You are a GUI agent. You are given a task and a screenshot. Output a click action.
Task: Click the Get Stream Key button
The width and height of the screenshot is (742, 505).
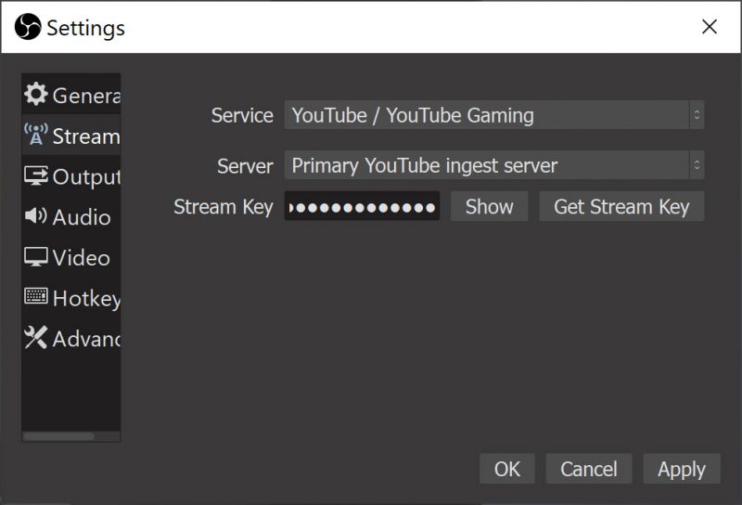(x=621, y=206)
